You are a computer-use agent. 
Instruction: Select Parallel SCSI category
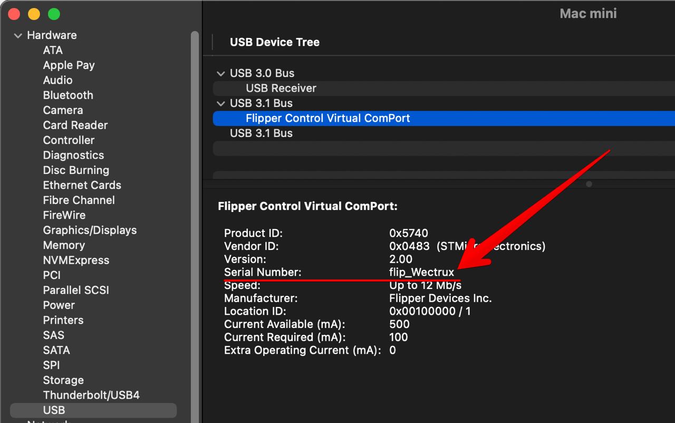click(76, 291)
